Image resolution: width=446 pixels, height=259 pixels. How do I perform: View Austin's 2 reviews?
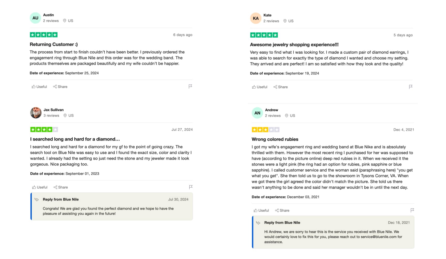[x=51, y=21]
